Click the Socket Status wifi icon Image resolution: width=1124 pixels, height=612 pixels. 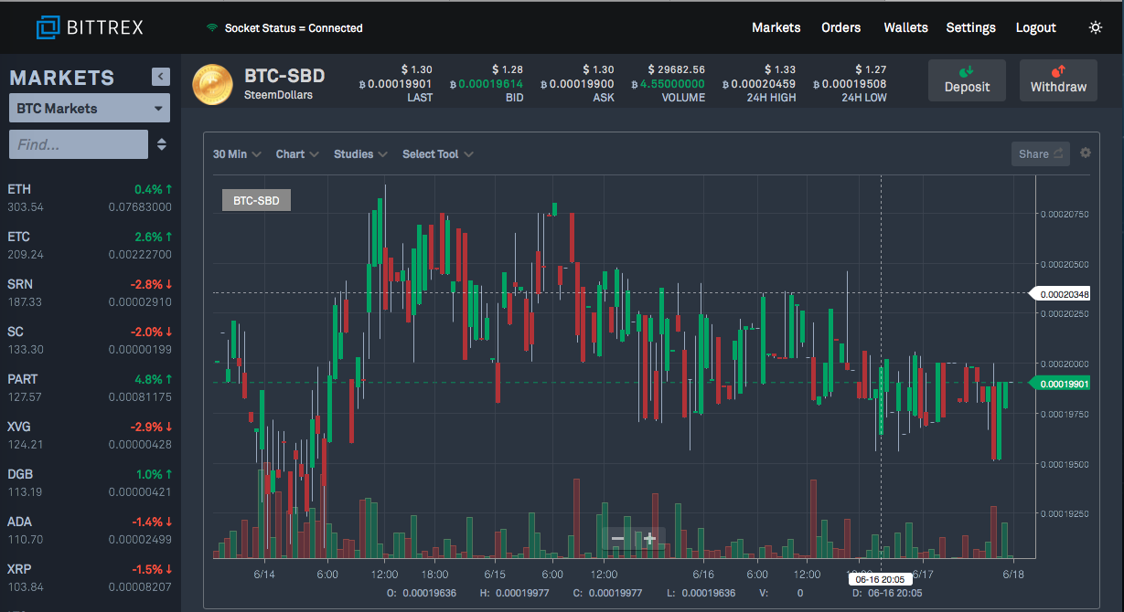tap(212, 27)
